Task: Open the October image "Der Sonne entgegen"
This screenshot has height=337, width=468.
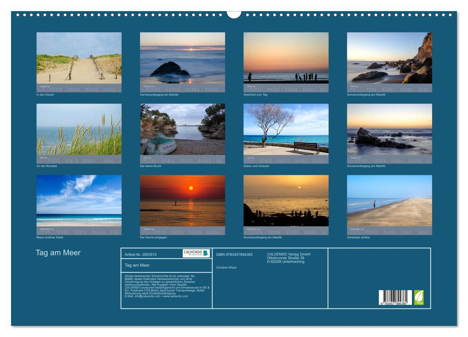Action: click(x=182, y=200)
